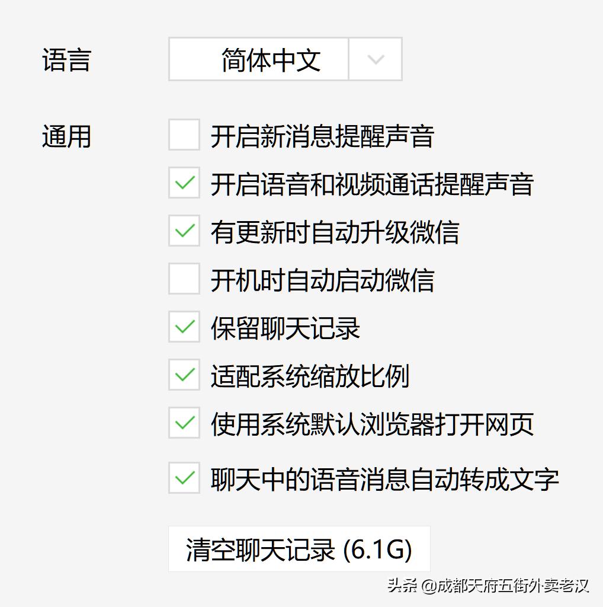
Task: Disable 开启语音和视频通话提醒声音 option
Action: pos(184,184)
